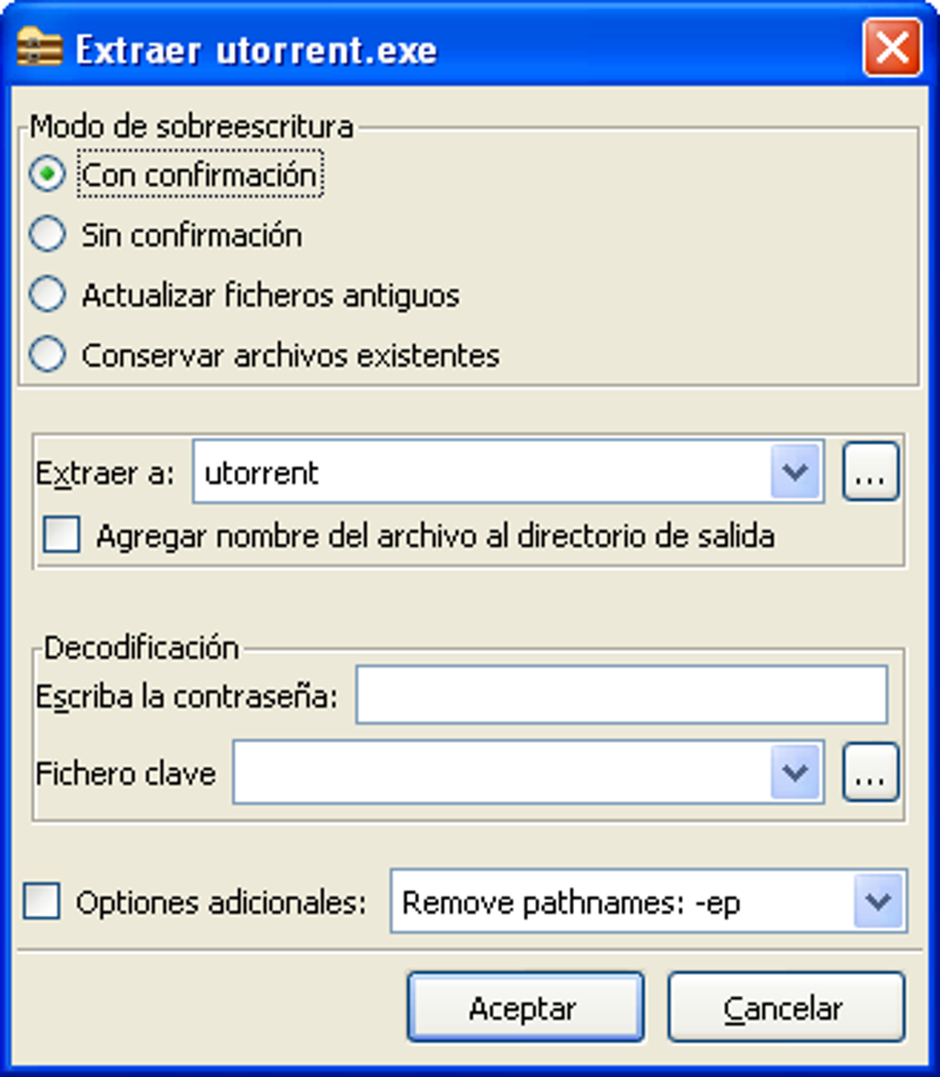The height and width of the screenshot is (1077, 940).
Task: Click the archive icon in title bar
Action: tap(40, 48)
